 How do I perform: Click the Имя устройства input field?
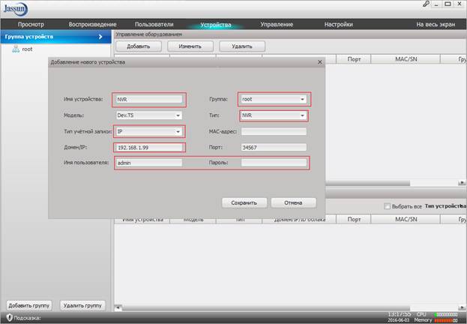tap(149, 99)
